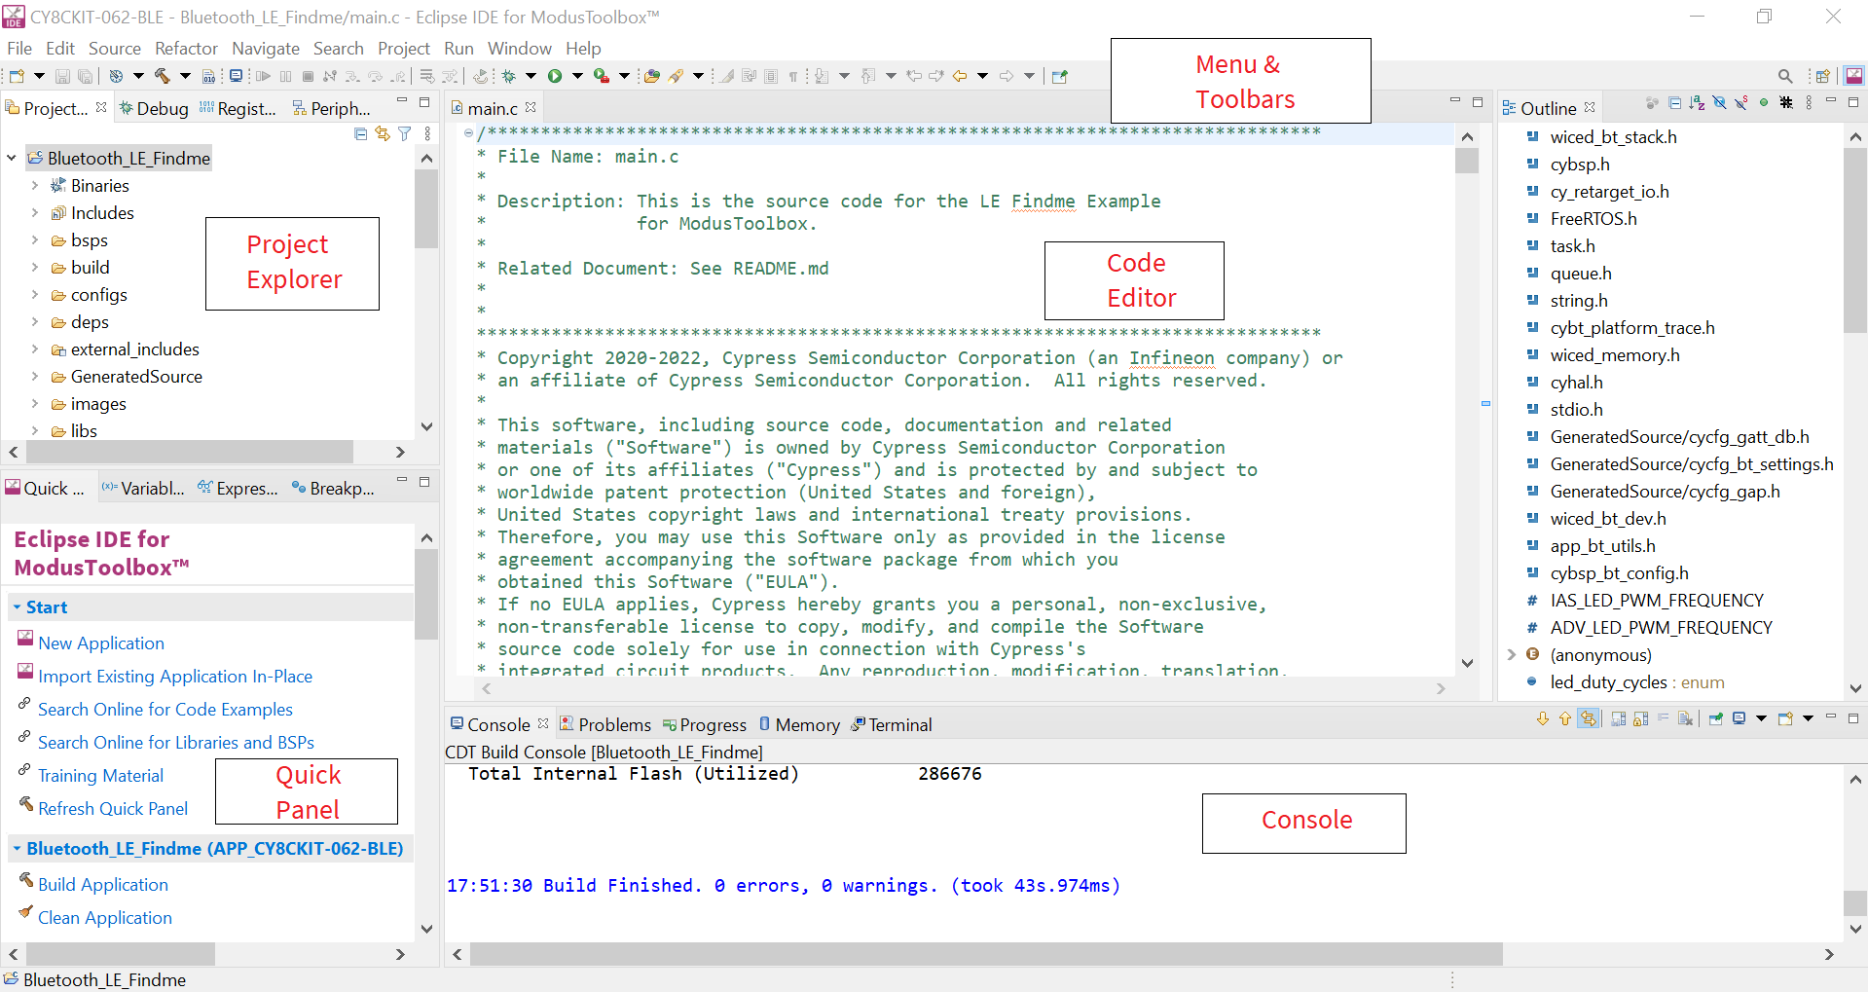Collapse the Bluetooth_LE_Findme project root
The image size is (1868, 992).
point(12,158)
